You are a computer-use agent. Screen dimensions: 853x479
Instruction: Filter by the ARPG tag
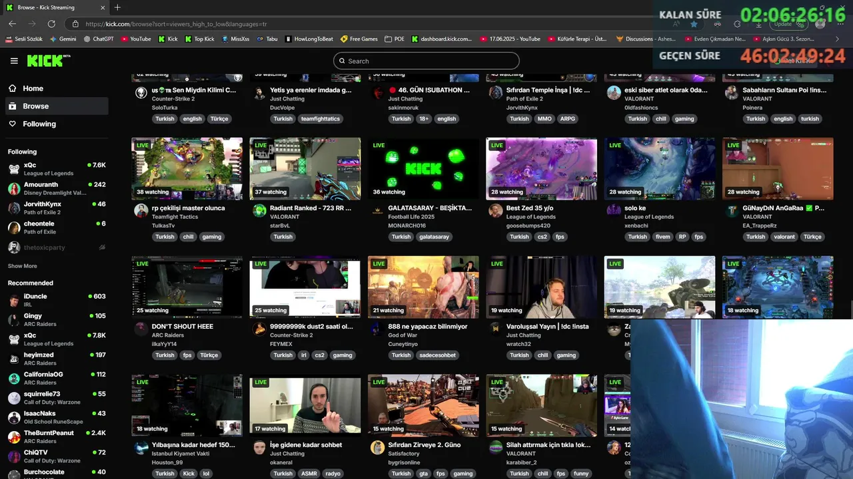tap(567, 118)
